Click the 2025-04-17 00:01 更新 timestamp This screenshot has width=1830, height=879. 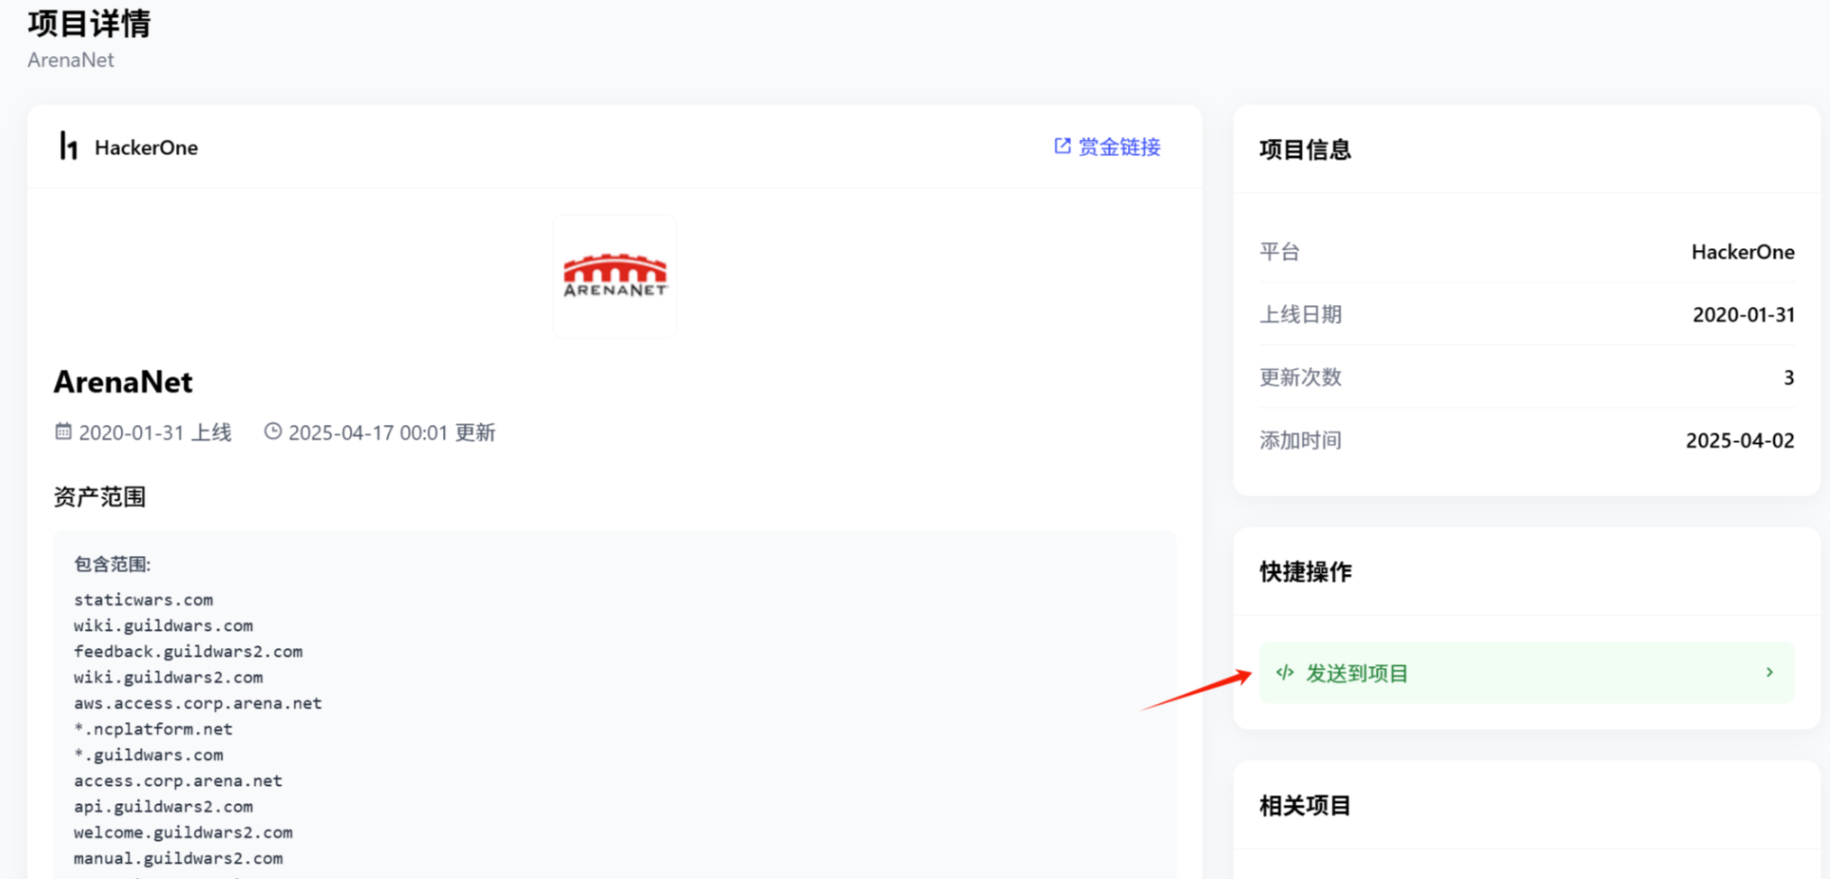pos(392,432)
